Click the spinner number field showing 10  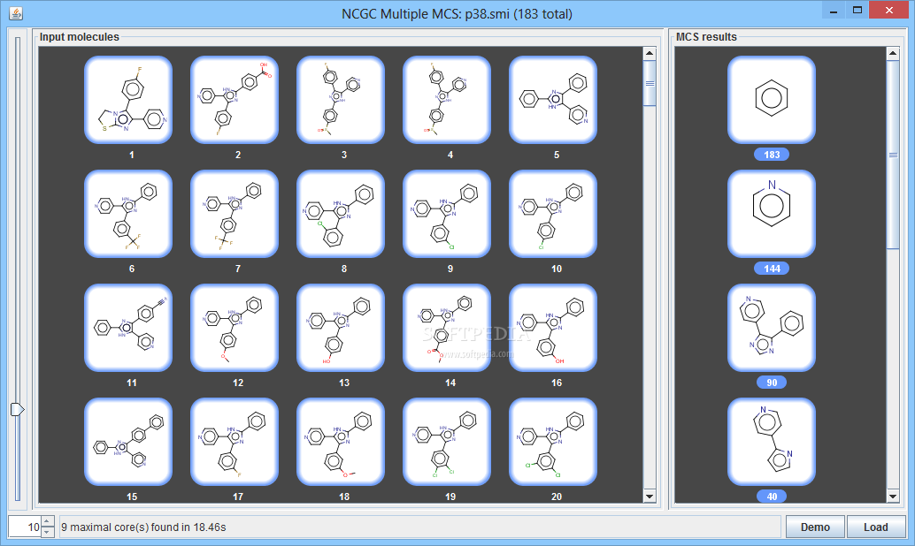coord(26,527)
